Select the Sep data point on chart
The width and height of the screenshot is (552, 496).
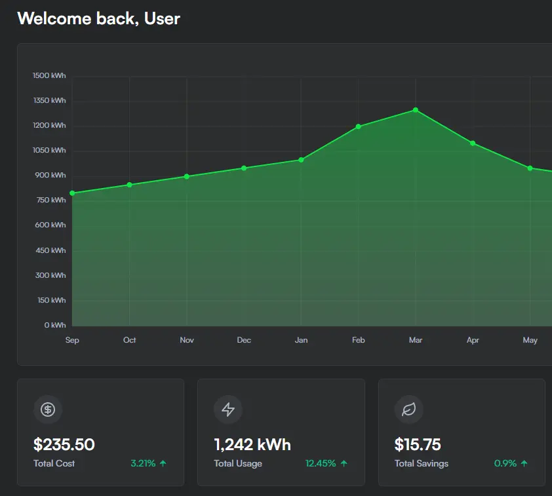coord(72,193)
